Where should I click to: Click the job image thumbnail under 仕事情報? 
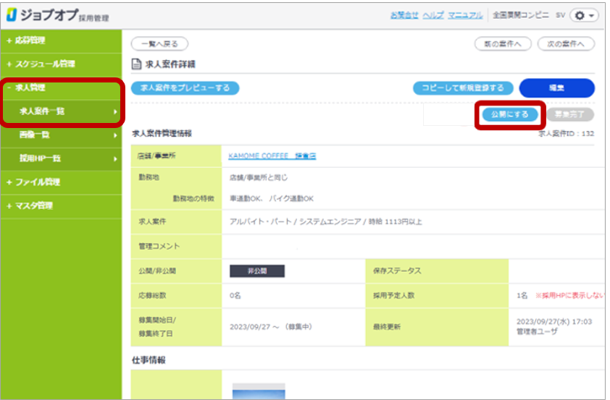click(x=259, y=391)
